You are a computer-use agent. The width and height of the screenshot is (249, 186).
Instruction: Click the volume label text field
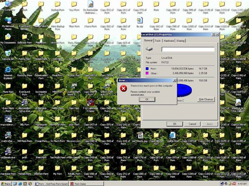[188, 49]
